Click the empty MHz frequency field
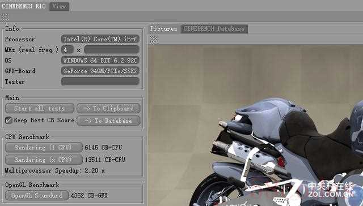This screenshot has height=206, width=363. (112, 50)
